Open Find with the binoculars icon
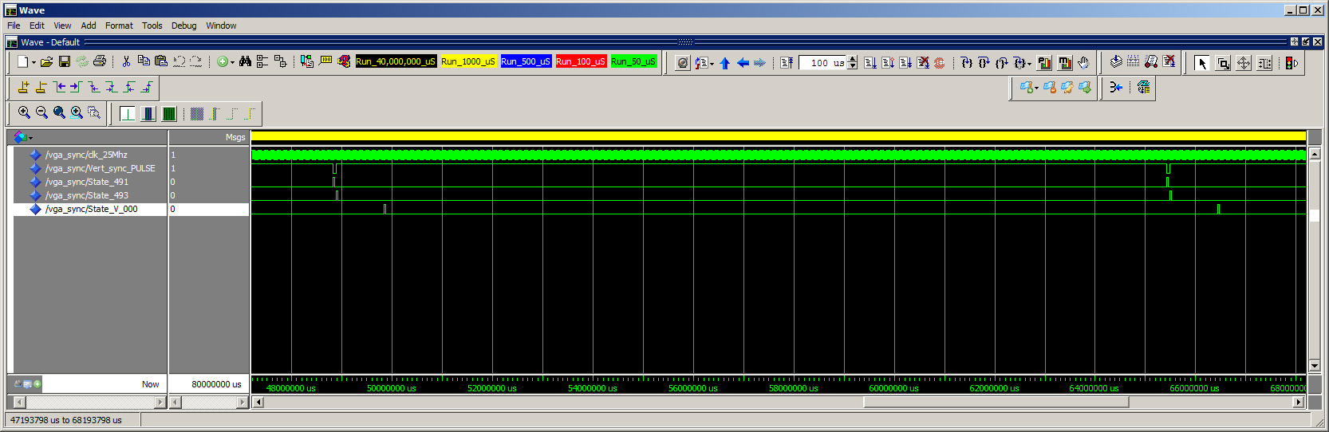Image resolution: width=1329 pixels, height=432 pixels. point(245,61)
